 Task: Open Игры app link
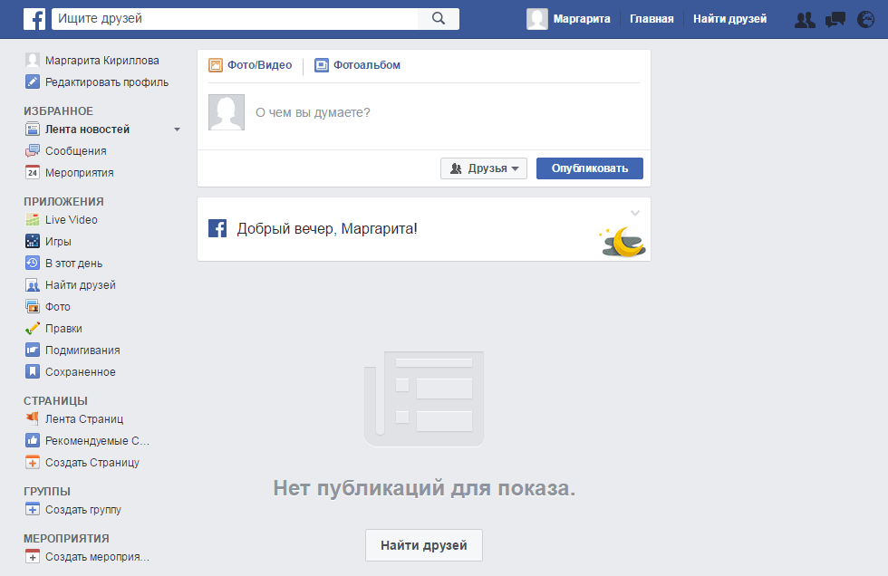[58, 241]
